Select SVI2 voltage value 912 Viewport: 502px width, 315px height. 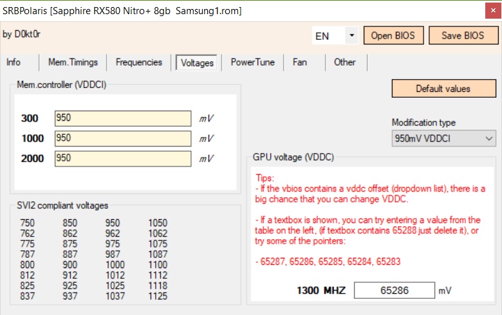point(70,275)
